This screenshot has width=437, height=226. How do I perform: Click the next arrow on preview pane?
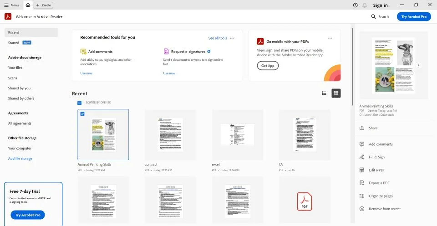[x=418, y=65]
